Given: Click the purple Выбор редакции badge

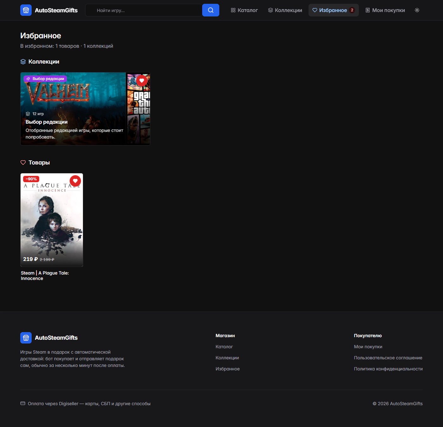Looking at the screenshot, I should pyautogui.click(x=45, y=79).
